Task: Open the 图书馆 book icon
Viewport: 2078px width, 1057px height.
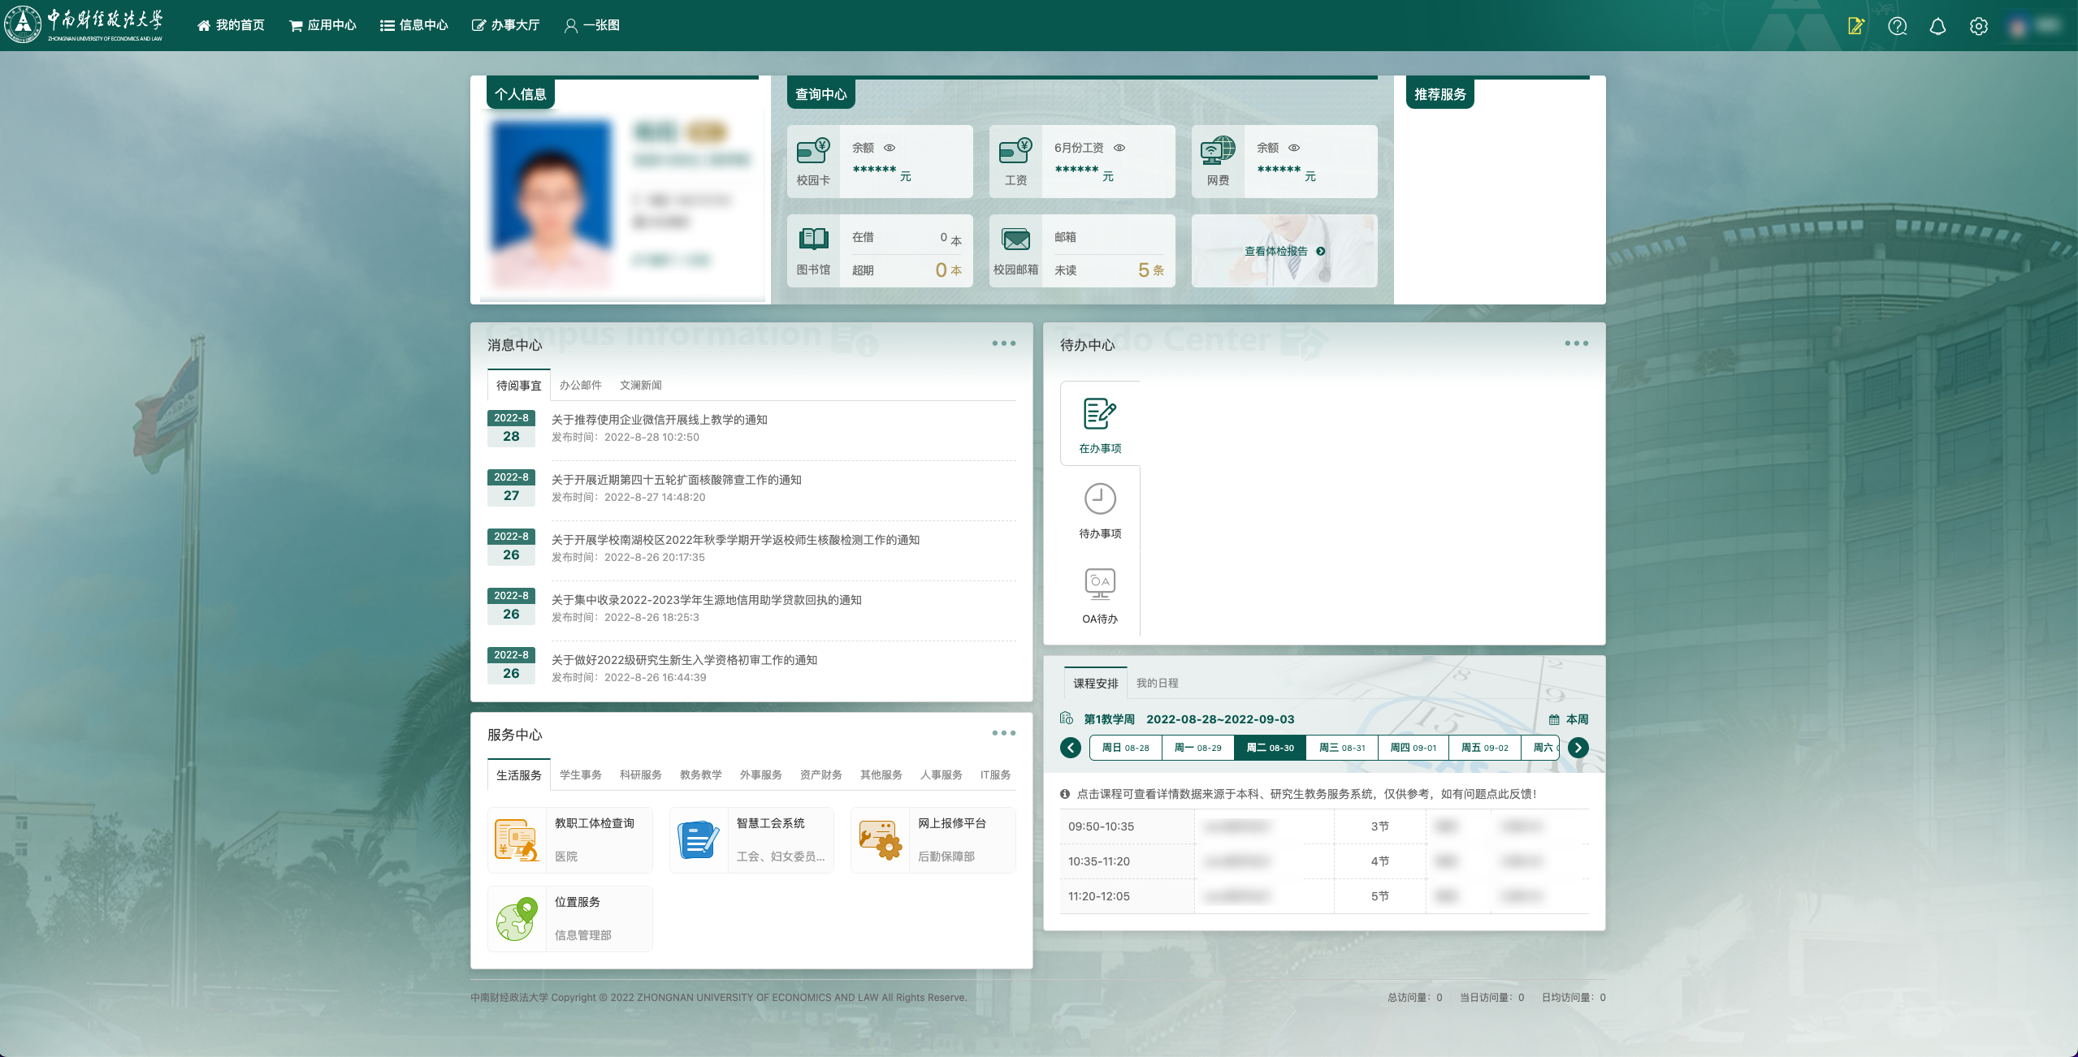Action: [x=813, y=239]
